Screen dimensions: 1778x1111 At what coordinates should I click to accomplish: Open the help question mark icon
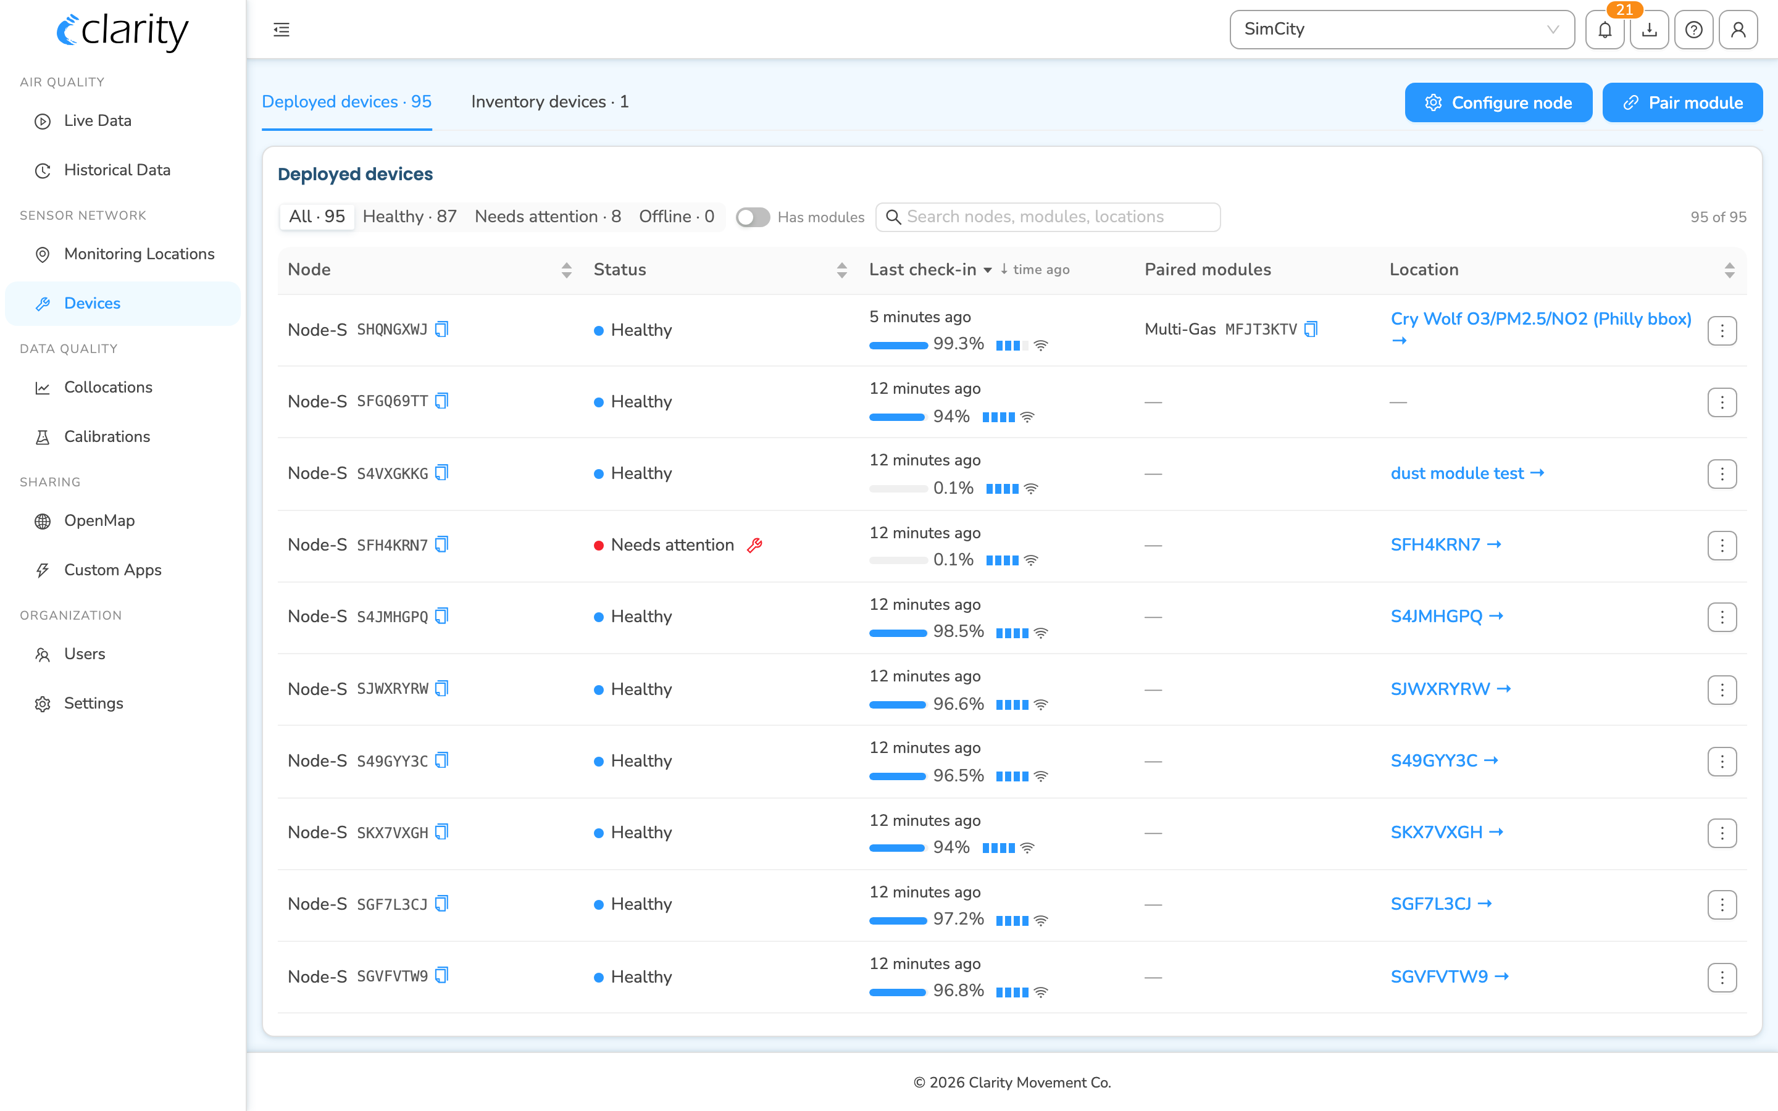[1693, 30]
